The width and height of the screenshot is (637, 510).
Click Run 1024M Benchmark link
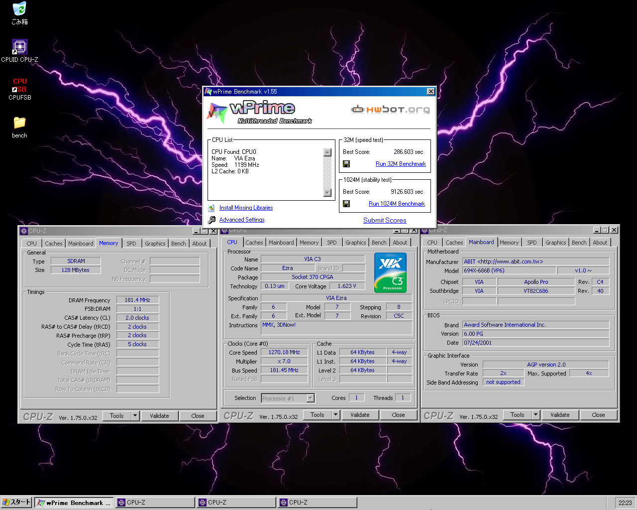tap(397, 204)
